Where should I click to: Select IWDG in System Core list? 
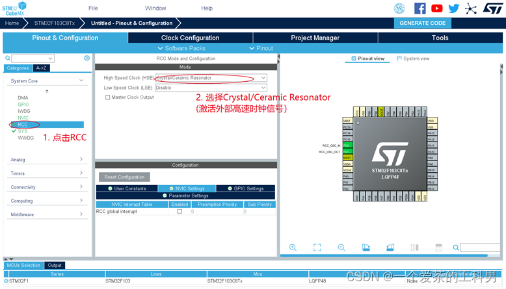pos(24,111)
